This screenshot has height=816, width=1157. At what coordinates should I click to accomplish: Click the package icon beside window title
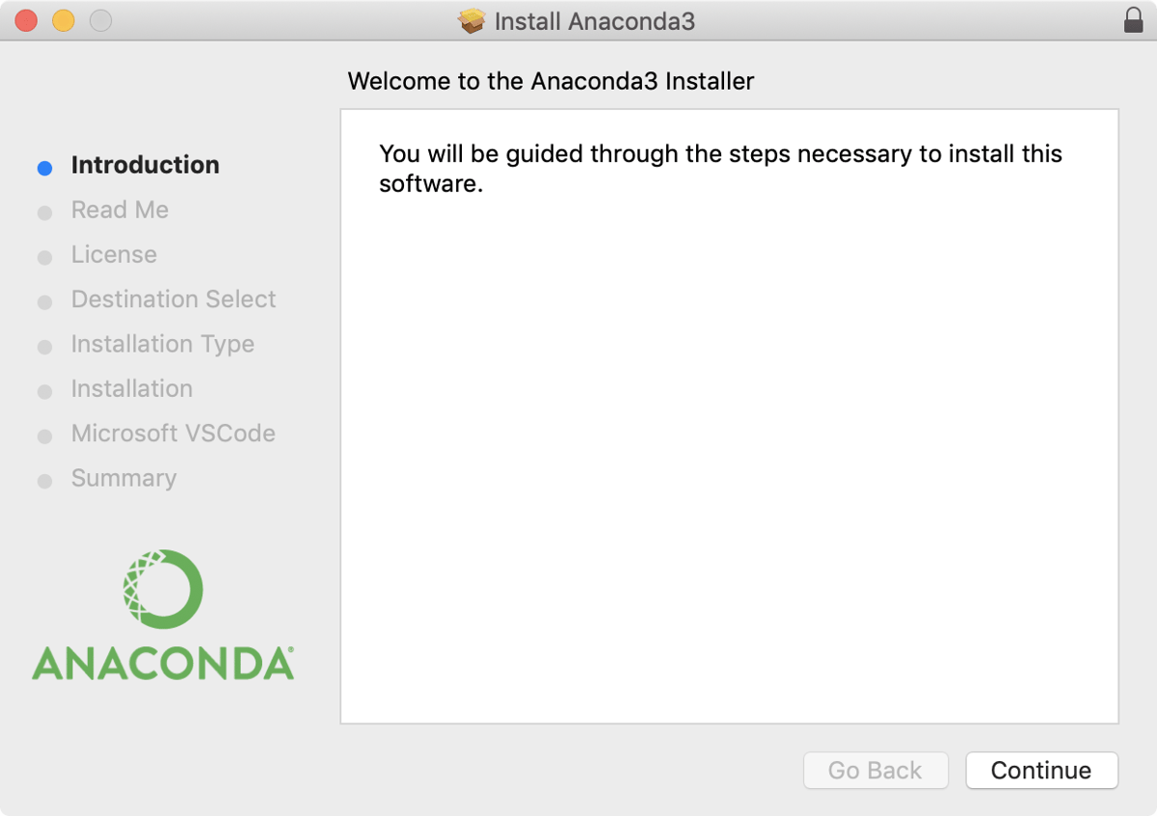pos(471,21)
